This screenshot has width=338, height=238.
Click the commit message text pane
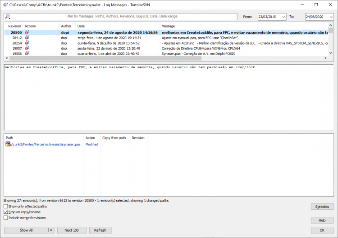(x=169, y=97)
